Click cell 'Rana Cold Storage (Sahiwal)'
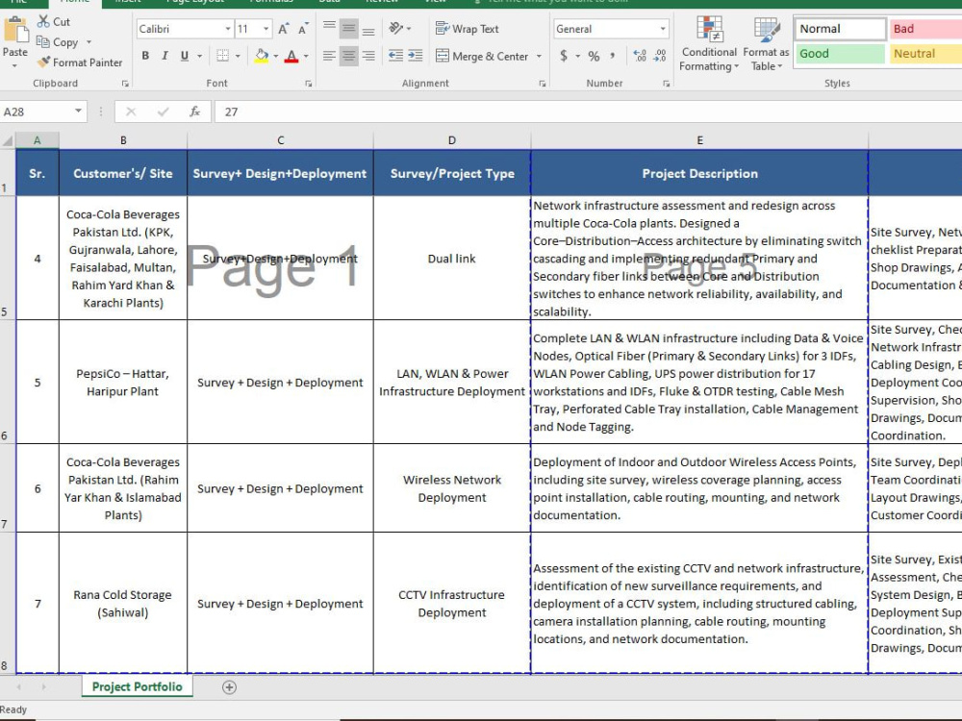 pyautogui.click(x=123, y=604)
